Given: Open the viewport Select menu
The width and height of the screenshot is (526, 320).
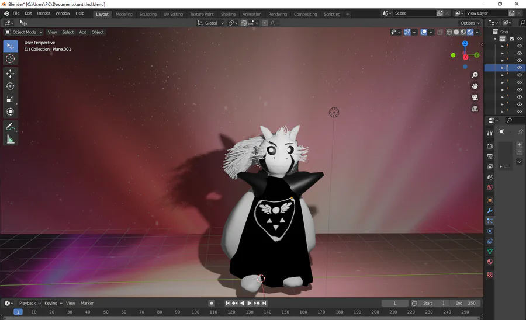Looking at the screenshot, I should pyautogui.click(x=68, y=32).
